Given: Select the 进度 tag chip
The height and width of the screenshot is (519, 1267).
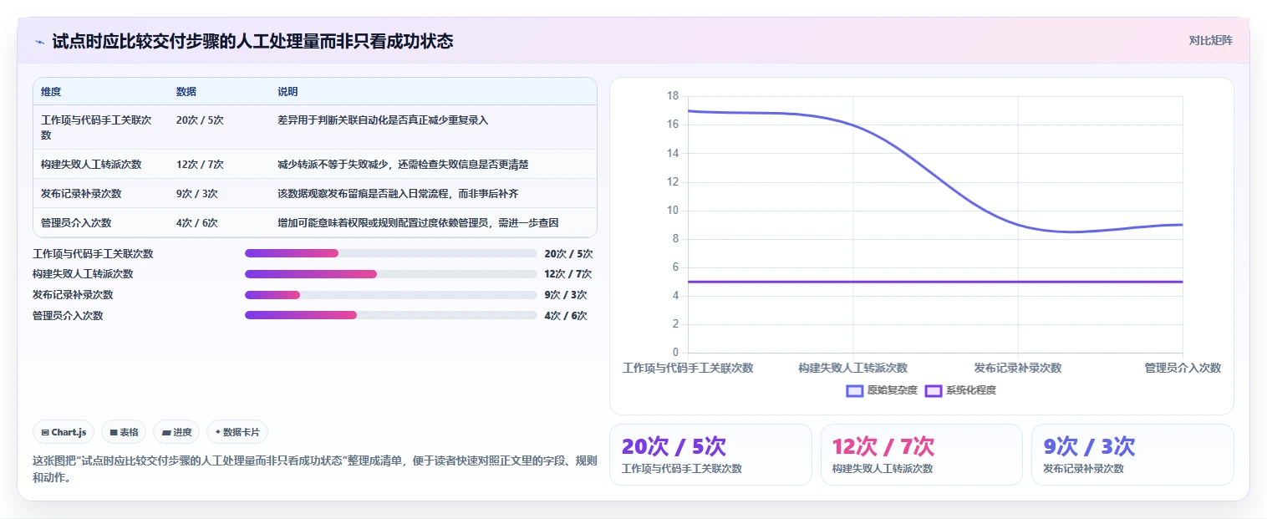Looking at the screenshot, I should 176,432.
